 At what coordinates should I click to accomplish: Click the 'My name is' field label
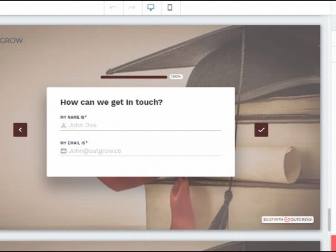point(73,117)
